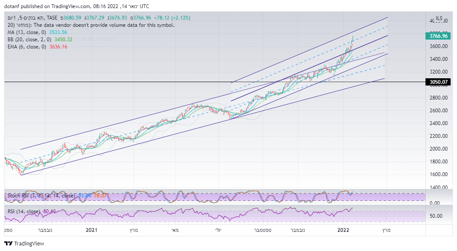Click the 1600.00 price axis label
Screen dimensions: 457x251
(439, 174)
